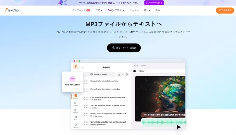Select the Images sidebar icon
The height and width of the screenshot is (135, 236).
(76, 111)
